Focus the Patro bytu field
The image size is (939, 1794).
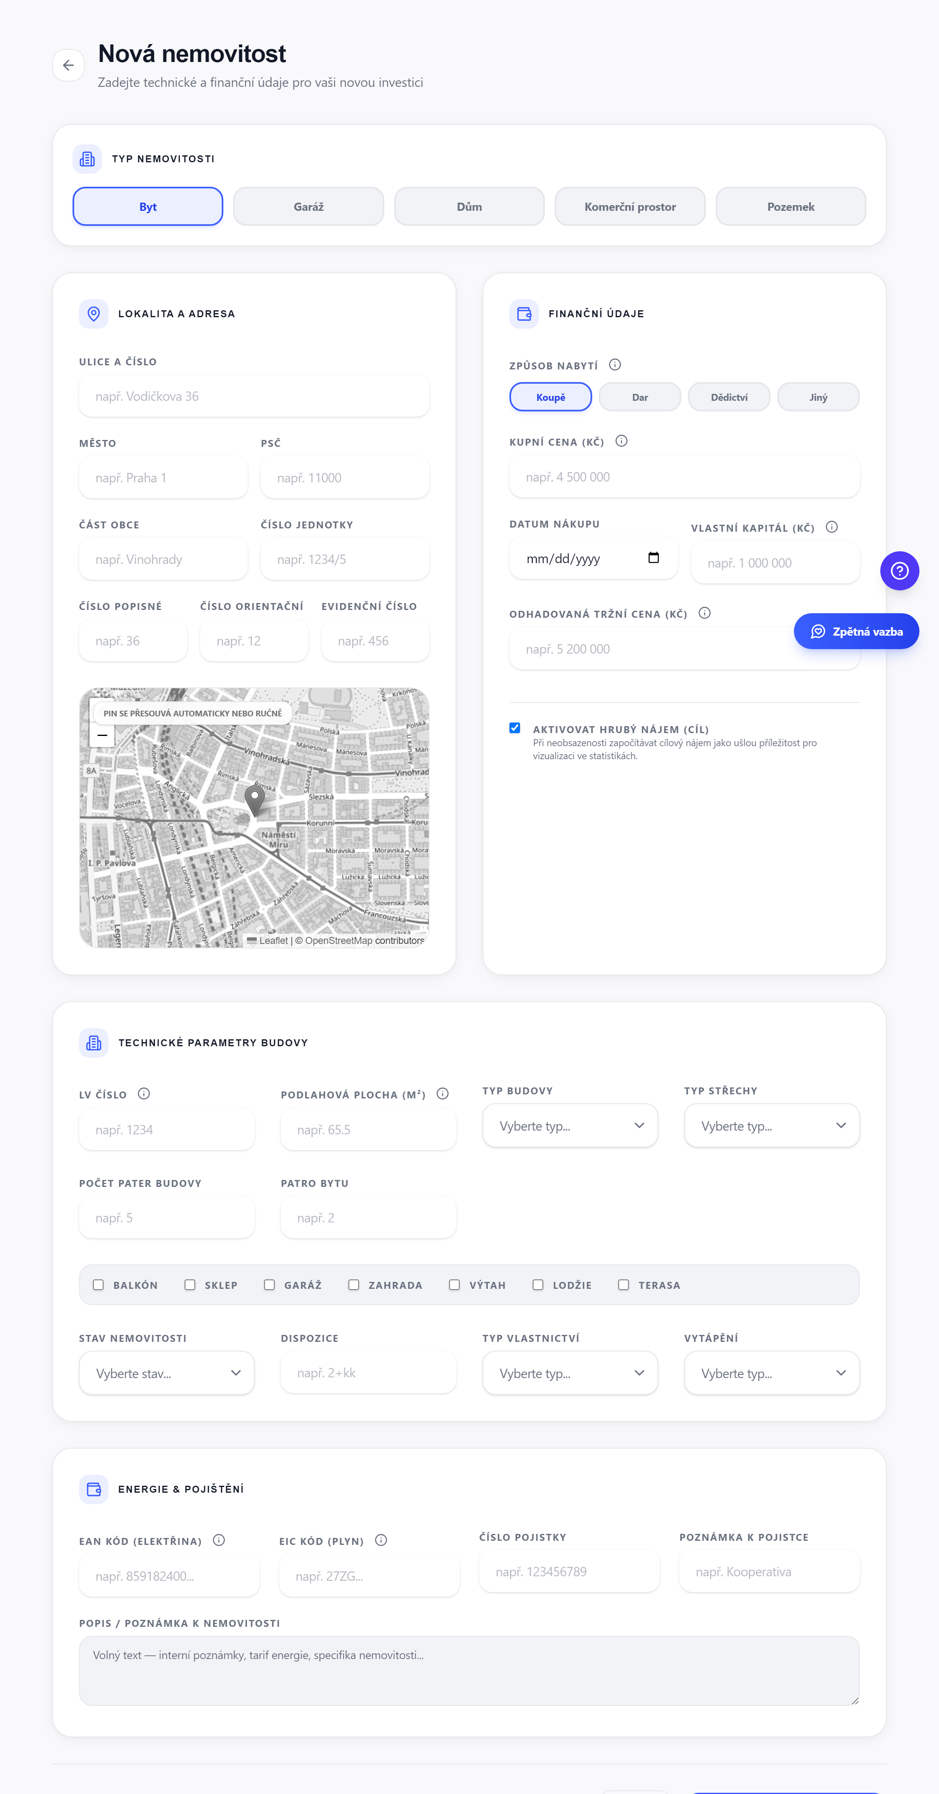pyautogui.click(x=368, y=1218)
